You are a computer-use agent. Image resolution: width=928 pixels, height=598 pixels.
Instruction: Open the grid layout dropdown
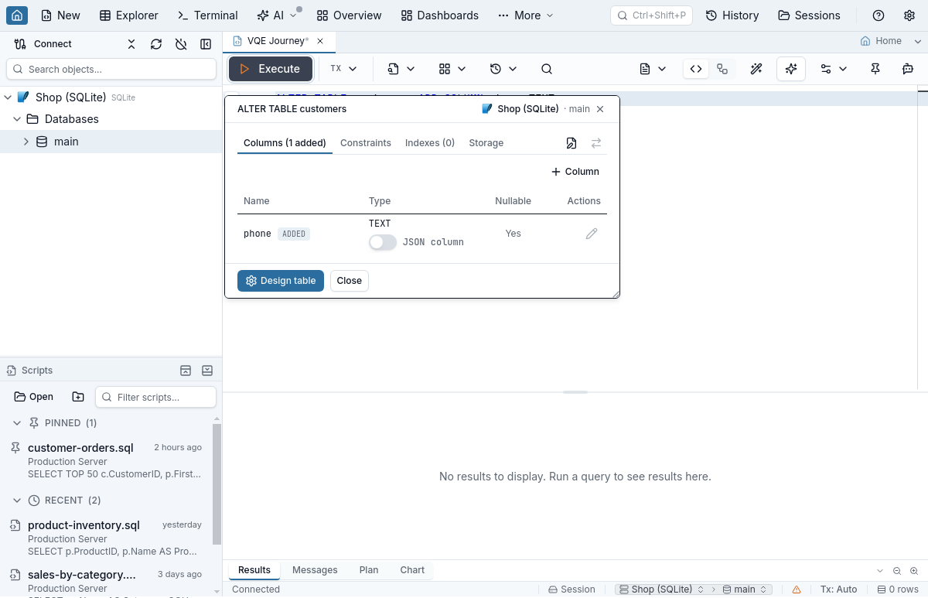click(452, 69)
